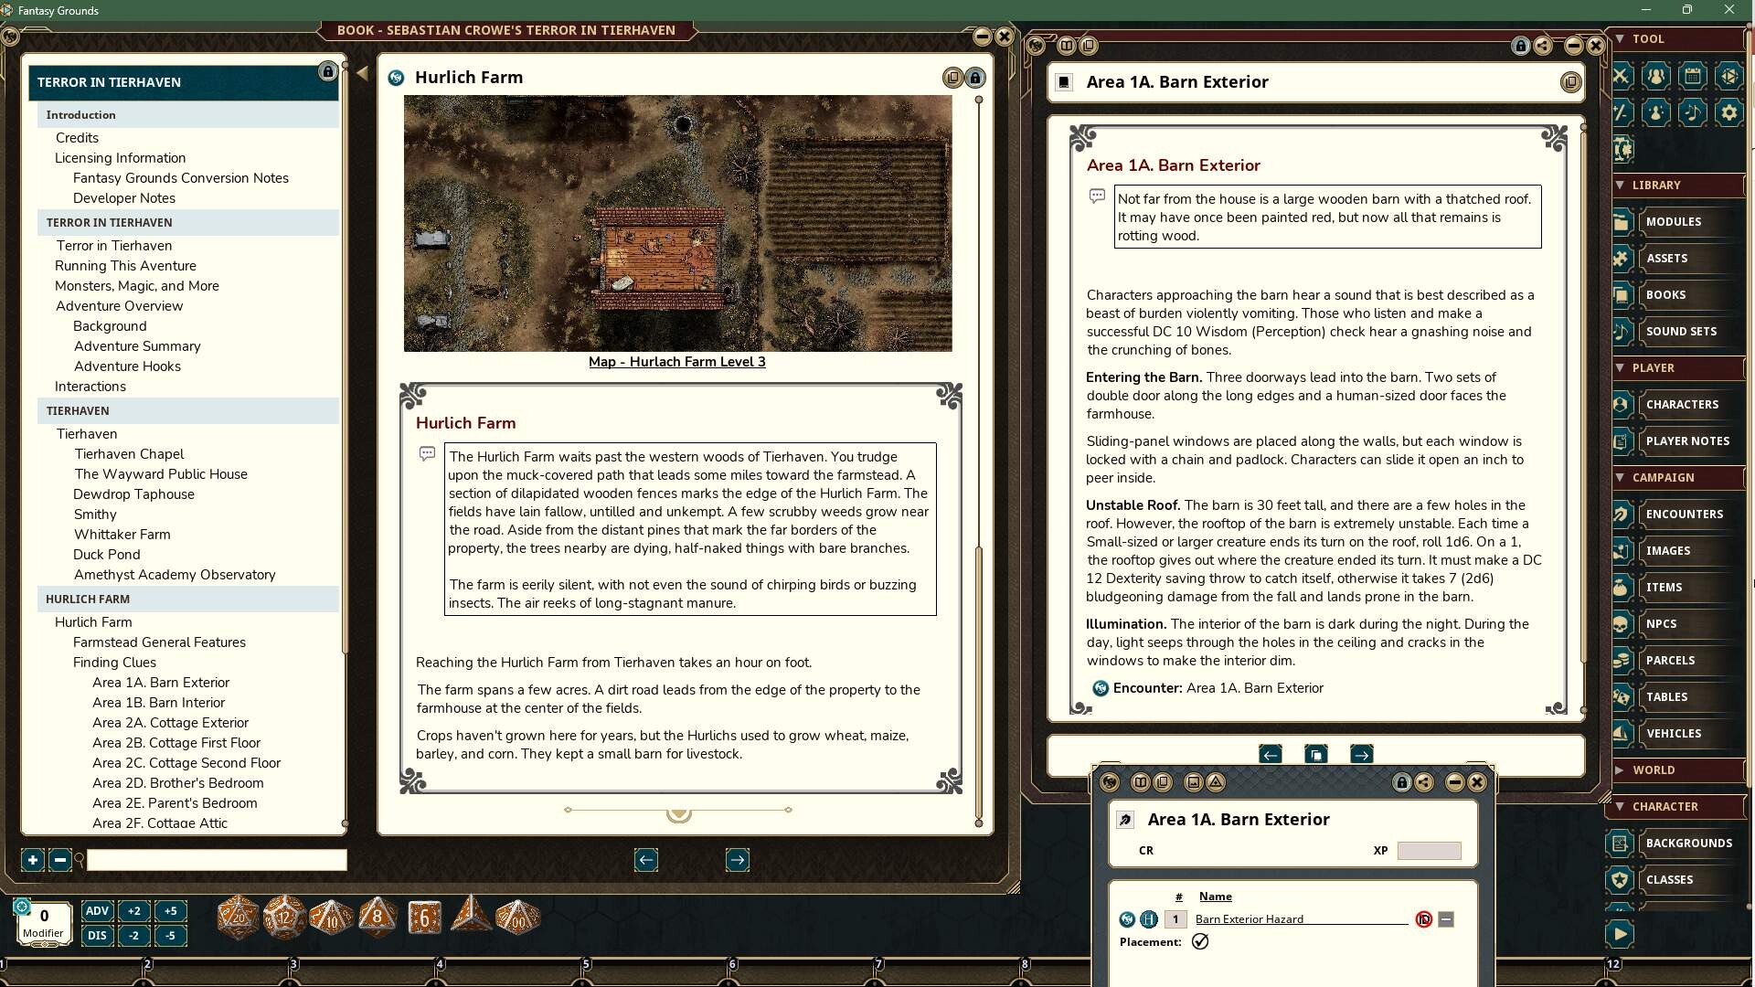Collapse the TOOL sidebar section
The width and height of the screenshot is (1755, 987).
1620,38
